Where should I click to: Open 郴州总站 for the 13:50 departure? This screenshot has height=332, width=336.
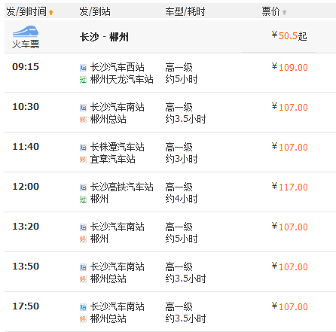(108, 279)
